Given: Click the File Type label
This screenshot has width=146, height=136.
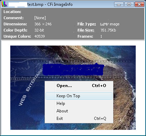Looking at the screenshot, I should (x=87, y=24).
